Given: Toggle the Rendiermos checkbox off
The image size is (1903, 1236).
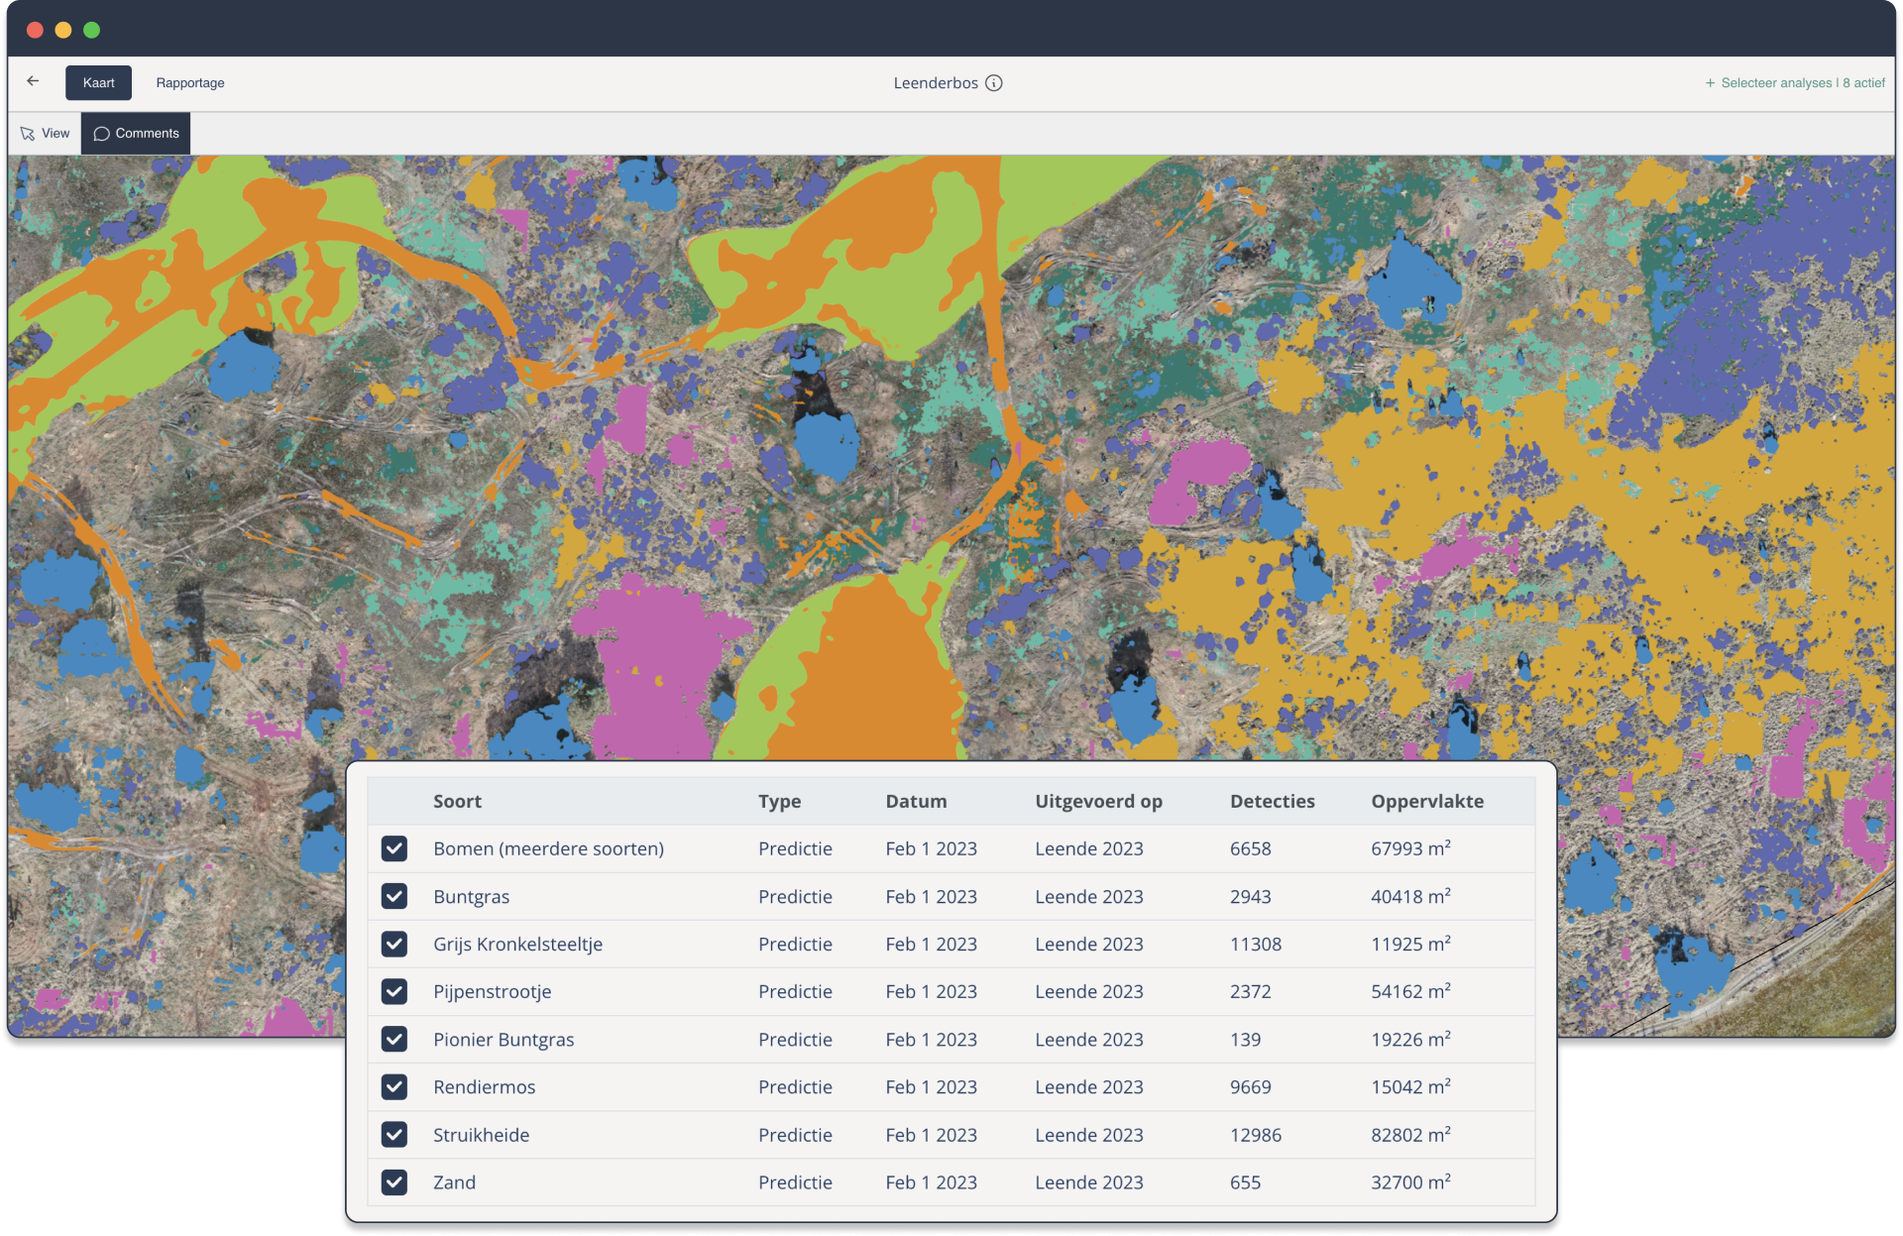Looking at the screenshot, I should 394,1086.
